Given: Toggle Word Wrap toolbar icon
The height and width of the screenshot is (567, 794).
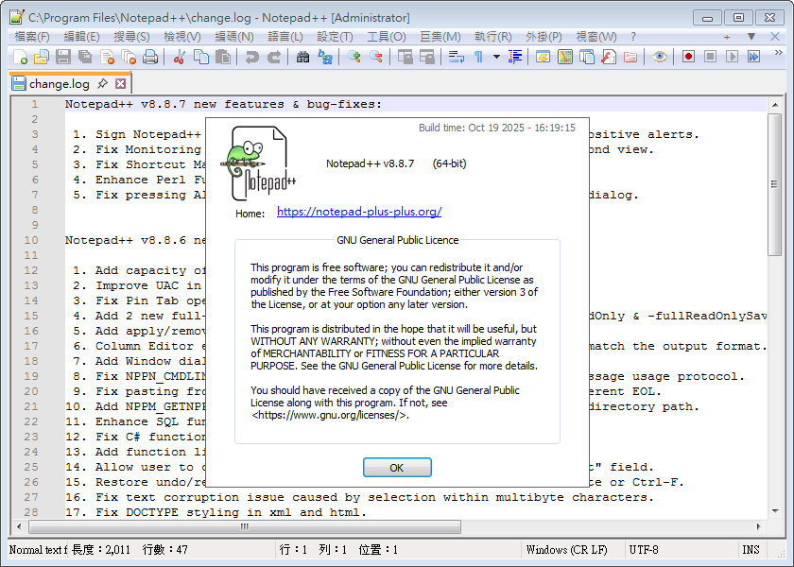Looking at the screenshot, I should coord(457,57).
